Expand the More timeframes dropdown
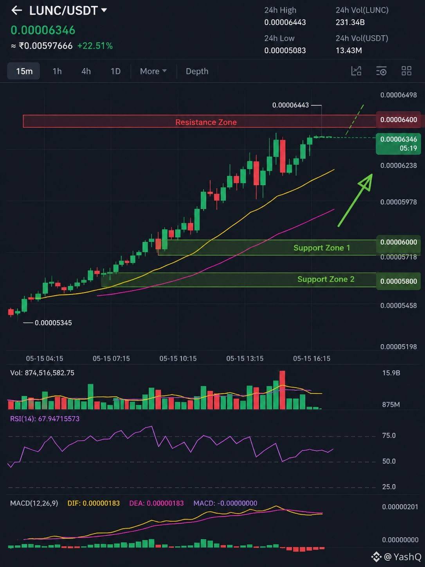The height and width of the screenshot is (567, 425). pos(153,71)
